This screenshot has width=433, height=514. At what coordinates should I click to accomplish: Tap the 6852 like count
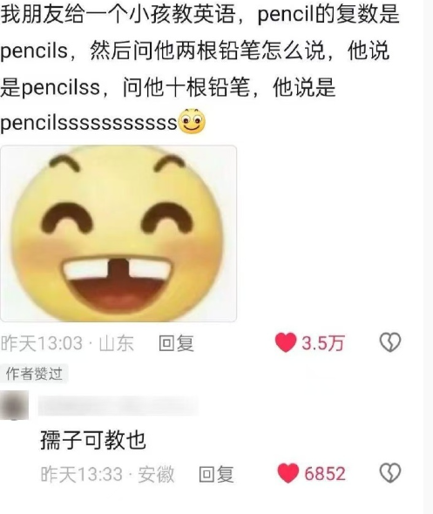(324, 474)
